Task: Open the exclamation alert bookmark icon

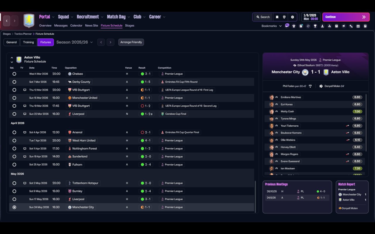Action: click(301, 26)
